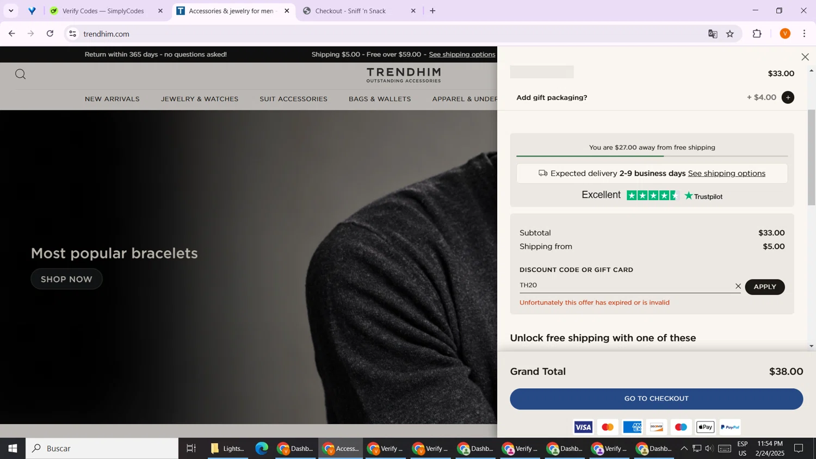Open See shipping options in top banner
The width and height of the screenshot is (816, 459).
point(462,54)
